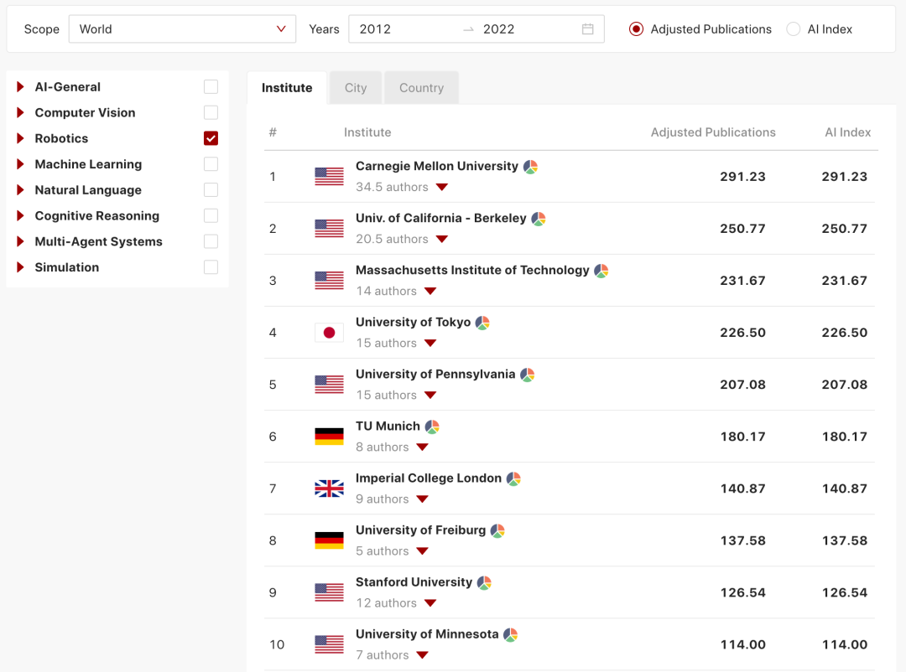
Task: Uncheck the Robotics checkbox
Action: [211, 138]
